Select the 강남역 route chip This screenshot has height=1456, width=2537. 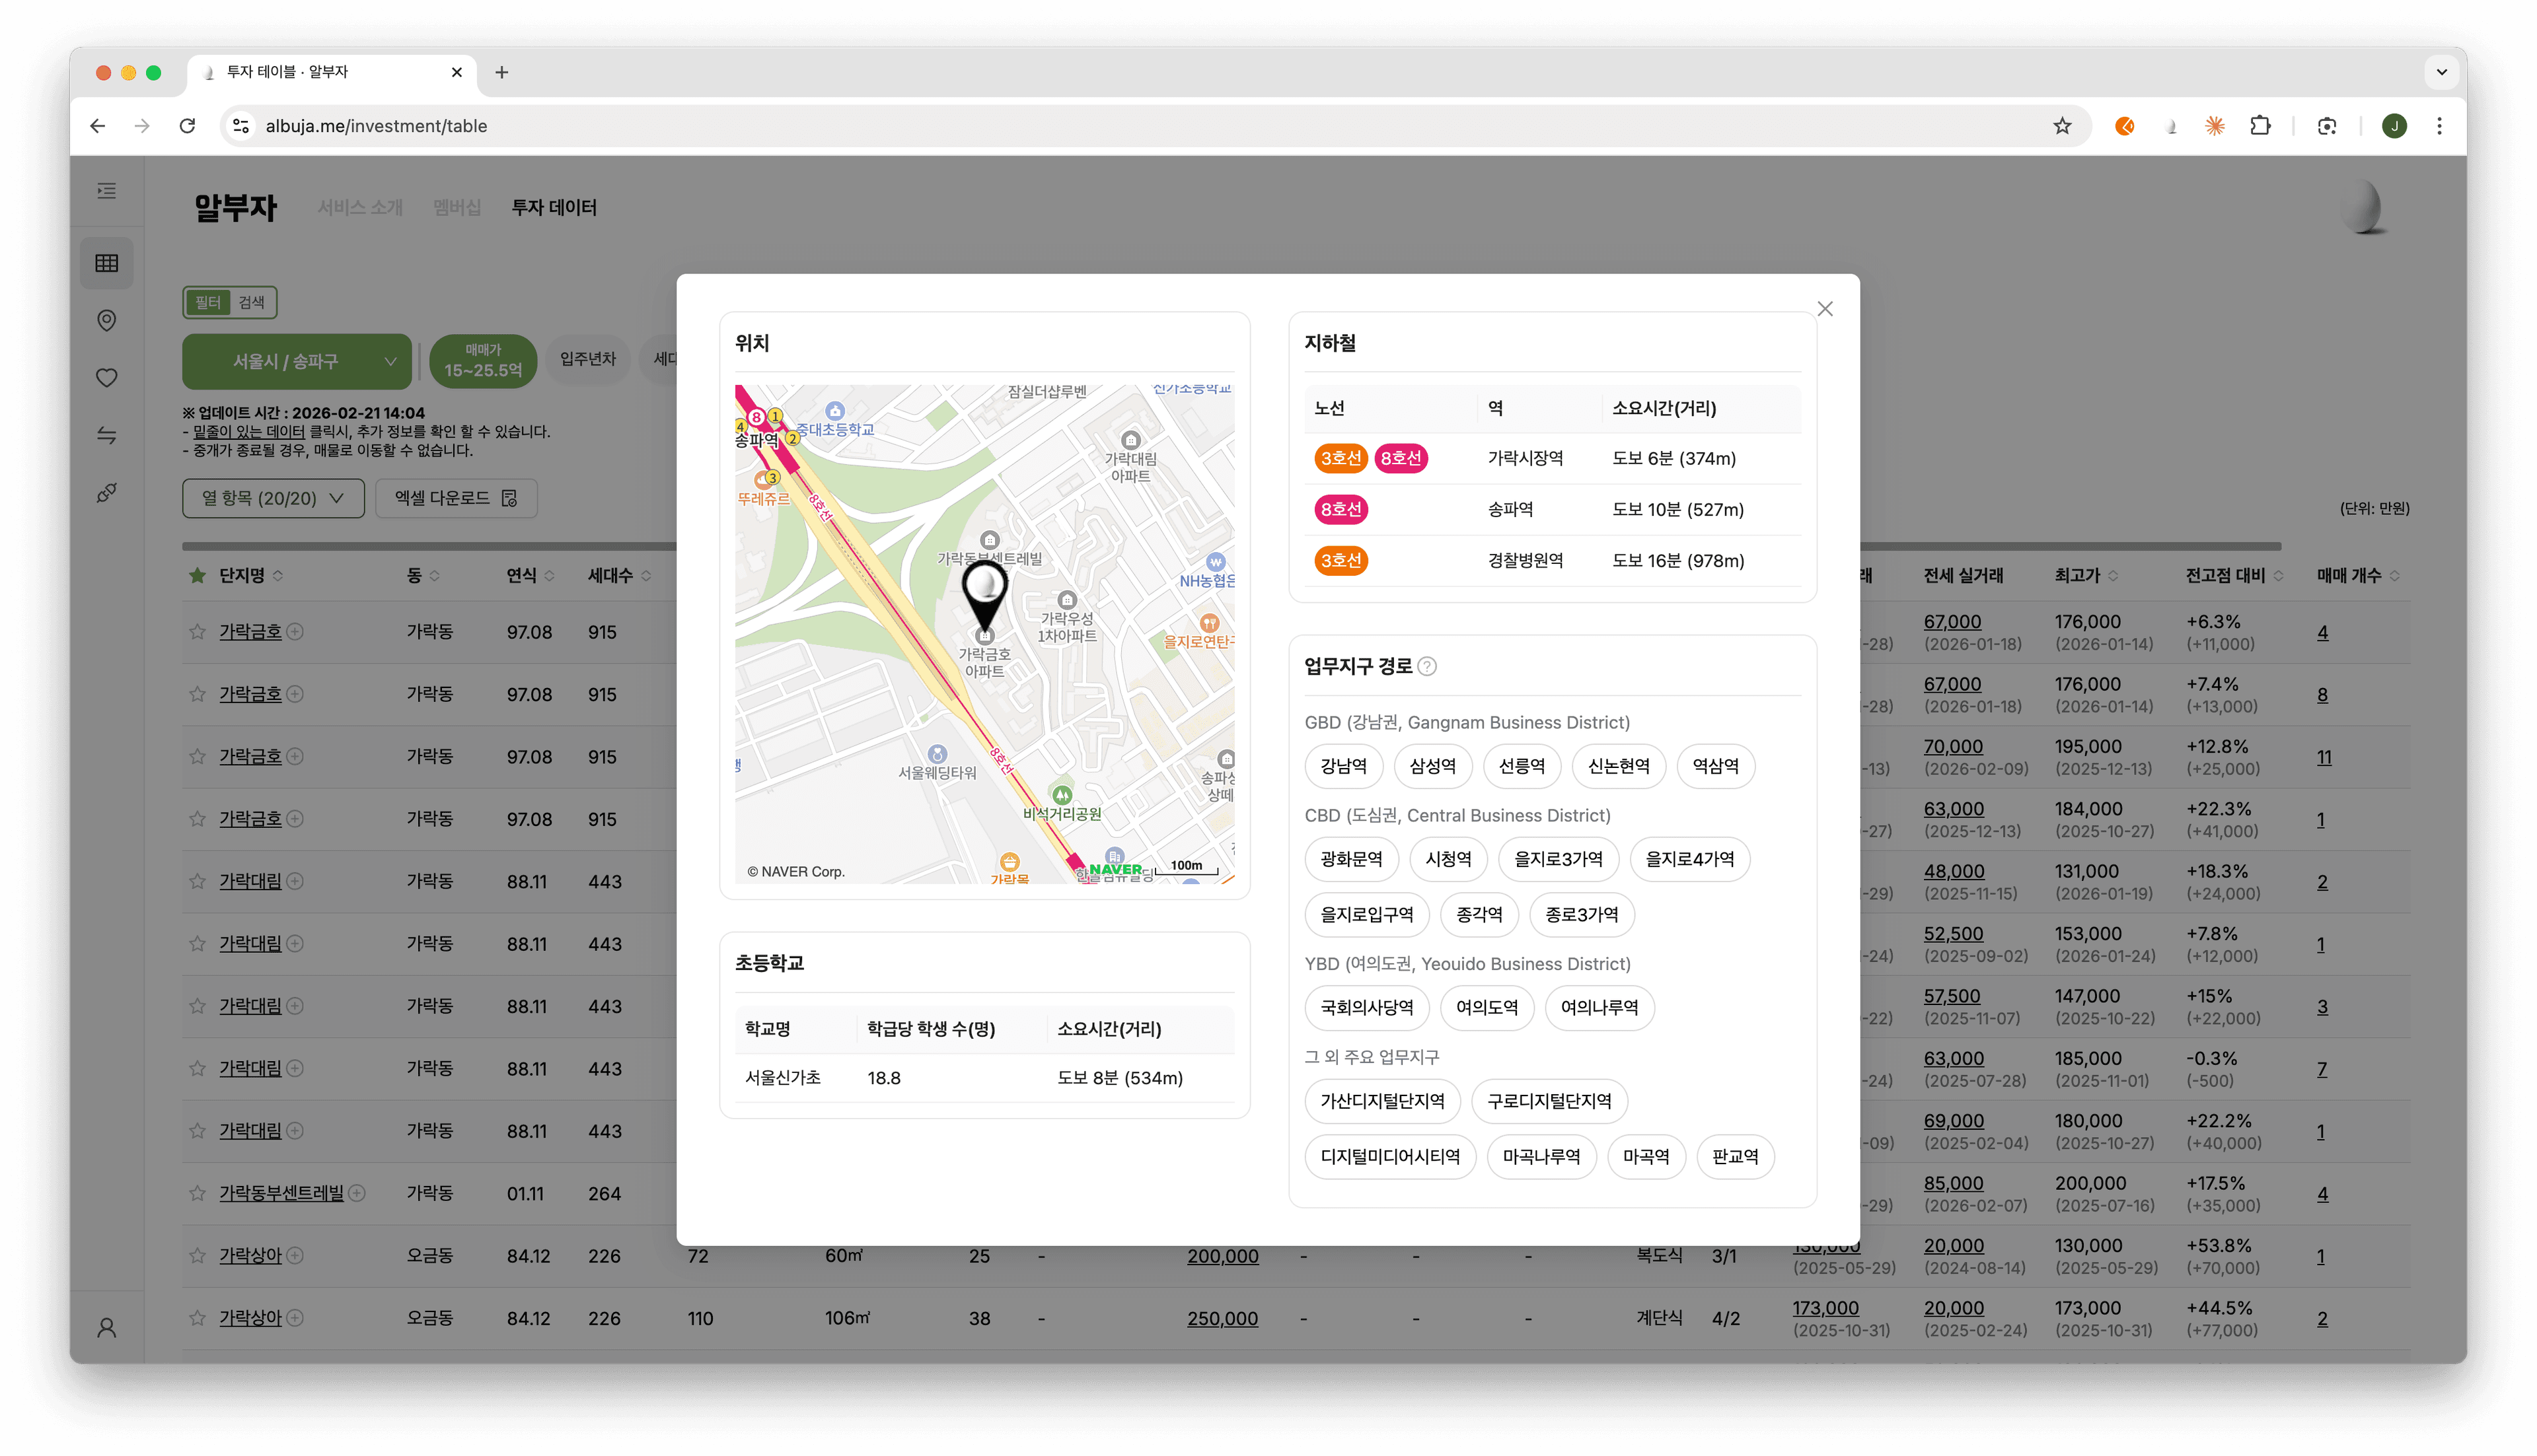tap(1344, 766)
